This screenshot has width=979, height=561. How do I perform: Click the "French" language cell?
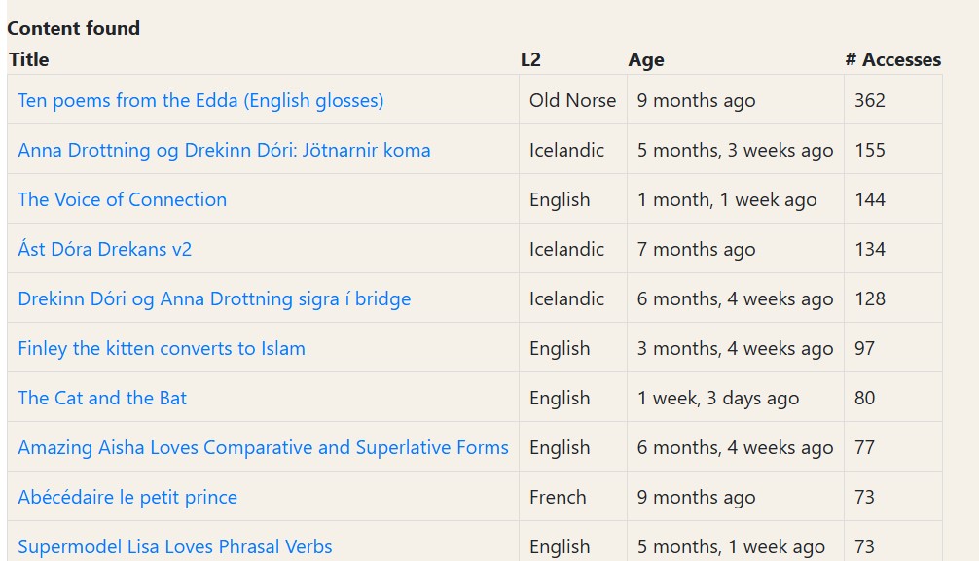pyautogui.click(x=558, y=497)
